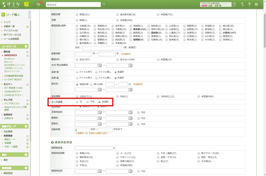Image resolution: width=266 pixels, height=176 pixels.
Task: Open calendar picker for 次回対応日 start date
Action: 100,112
